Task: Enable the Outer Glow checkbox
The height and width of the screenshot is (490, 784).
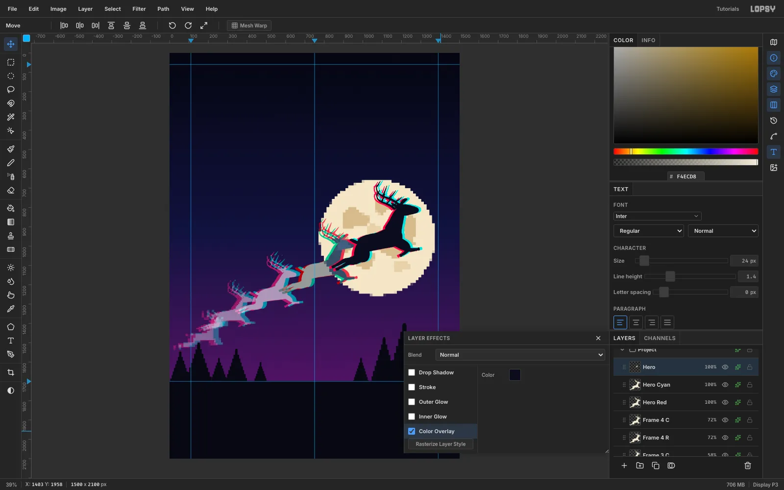Action: tap(412, 402)
